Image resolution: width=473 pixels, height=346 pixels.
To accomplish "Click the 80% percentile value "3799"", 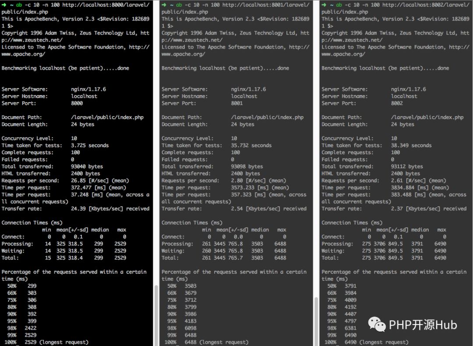I will (x=191, y=307).
